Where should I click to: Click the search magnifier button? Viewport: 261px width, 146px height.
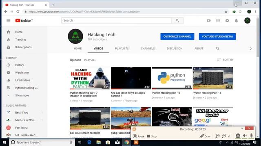pyautogui.click(x=177, y=21)
